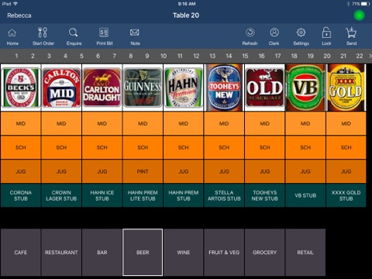Switch to the WINE category tab
Image resolution: width=372 pixels, height=279 pixels.
coord(184,252)
